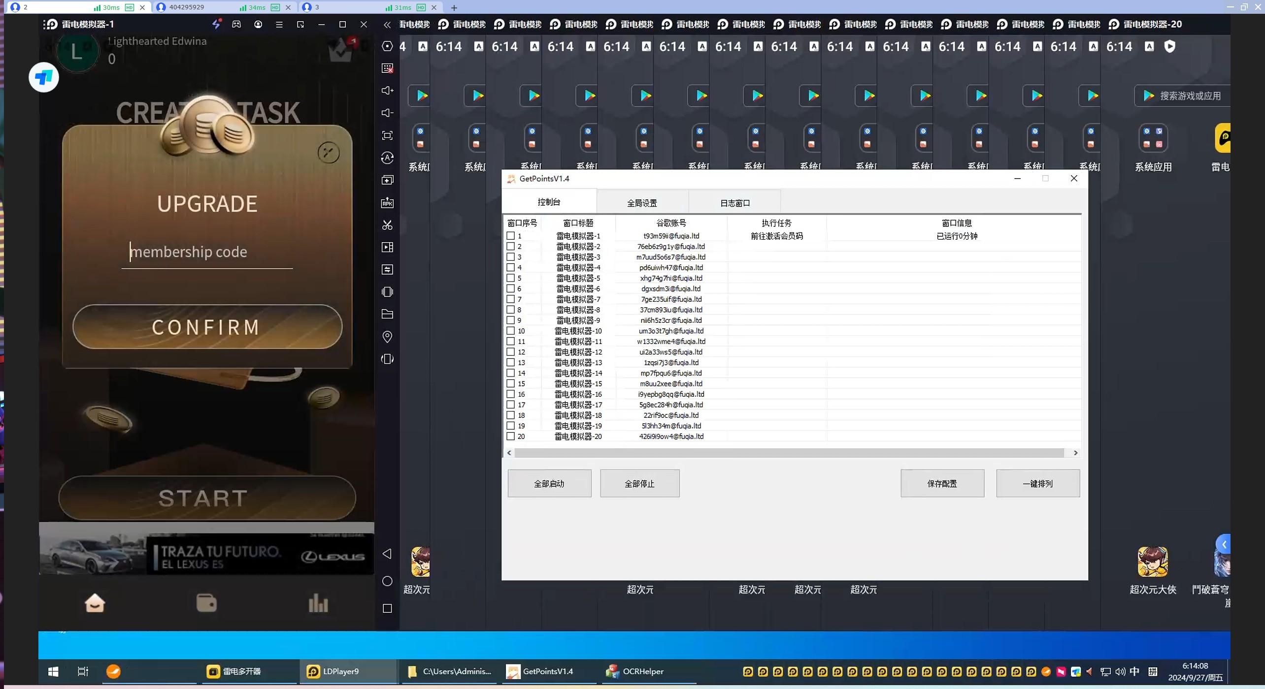Viewport: 1265px width, 689px height.
Task: Check the checkbox for 雷电模拟器-1
Action: (511, 236)
